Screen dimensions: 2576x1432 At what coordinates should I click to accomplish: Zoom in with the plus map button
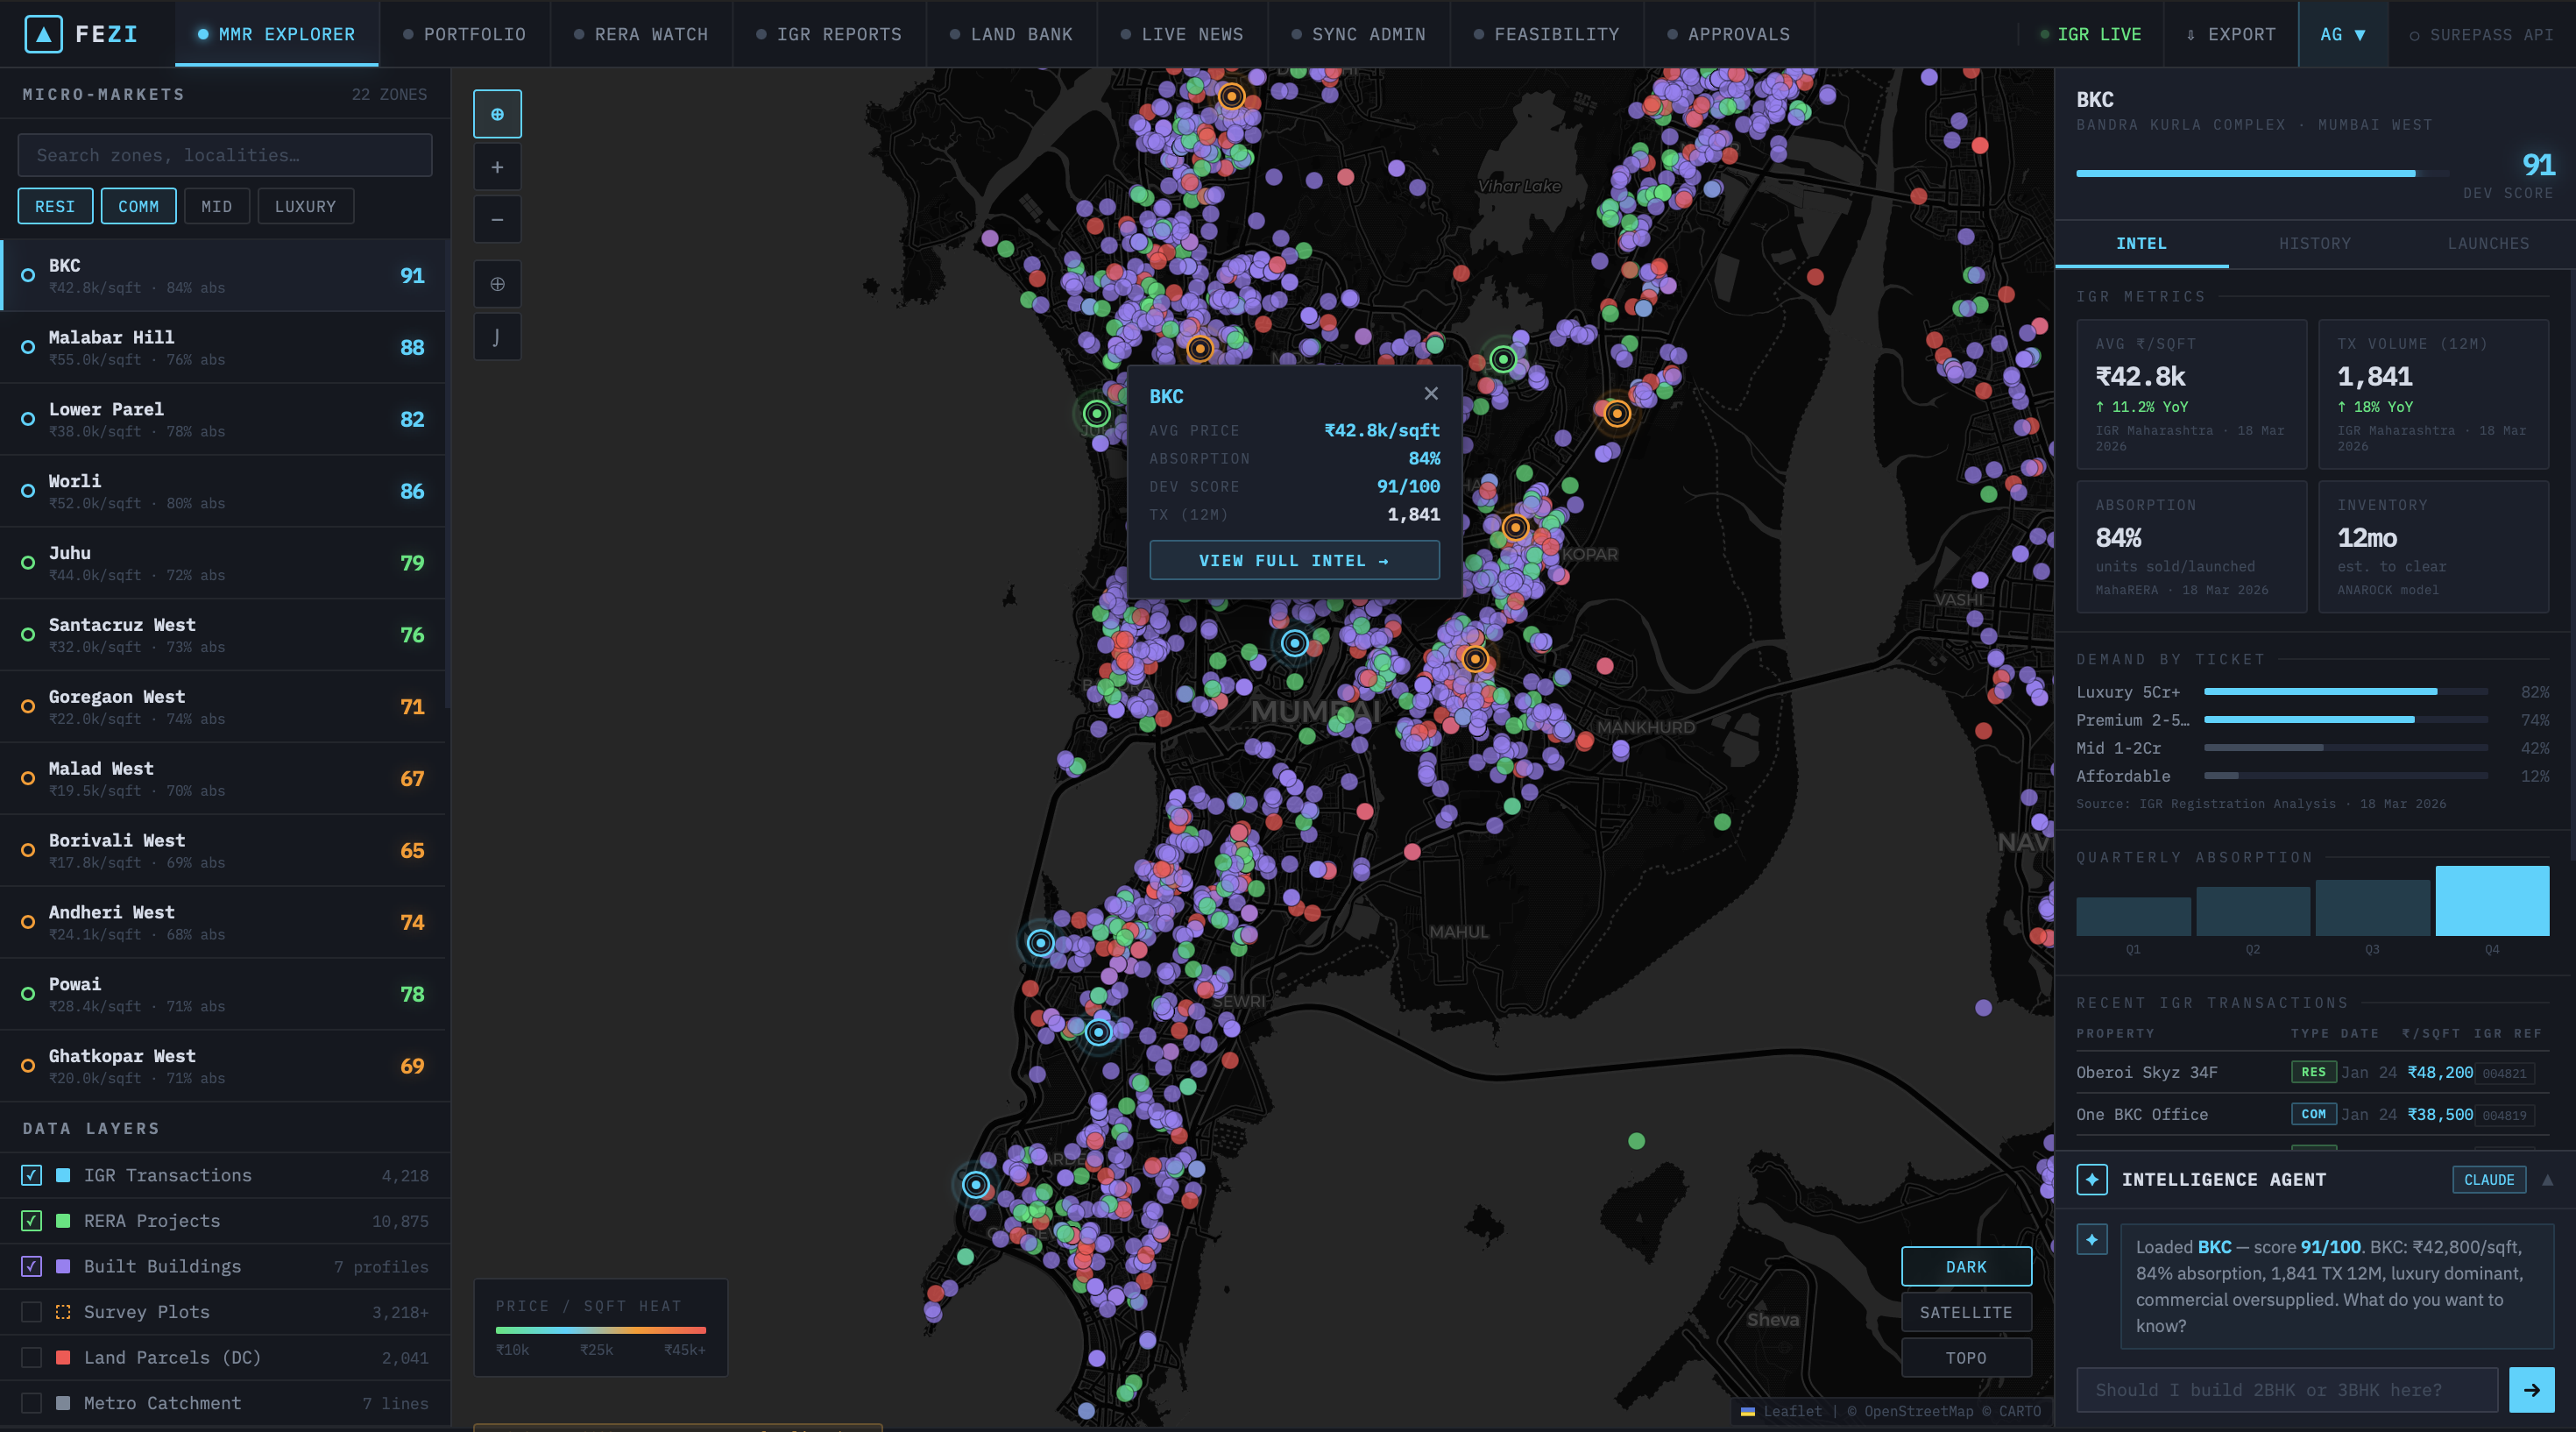(x=497, y=167)
